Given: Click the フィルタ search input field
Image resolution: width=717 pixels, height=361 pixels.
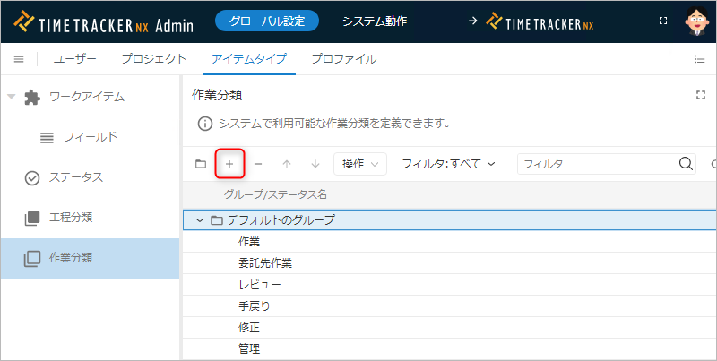Looking at the screenshot, I should (596, 164).
